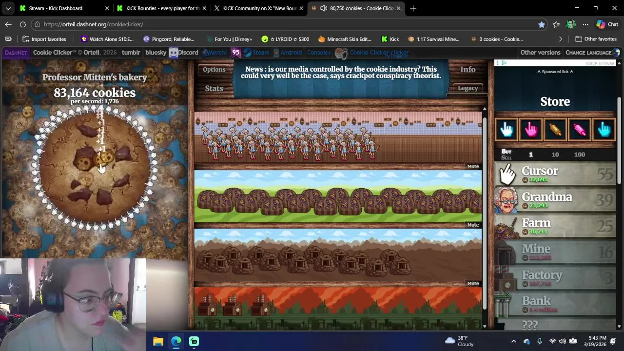Switch the Store to Sell mode

tap(507, 158)
